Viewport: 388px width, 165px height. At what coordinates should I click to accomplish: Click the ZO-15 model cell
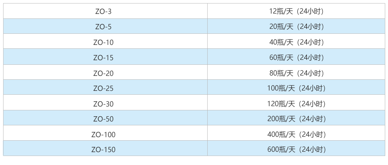tap(103, 57)
